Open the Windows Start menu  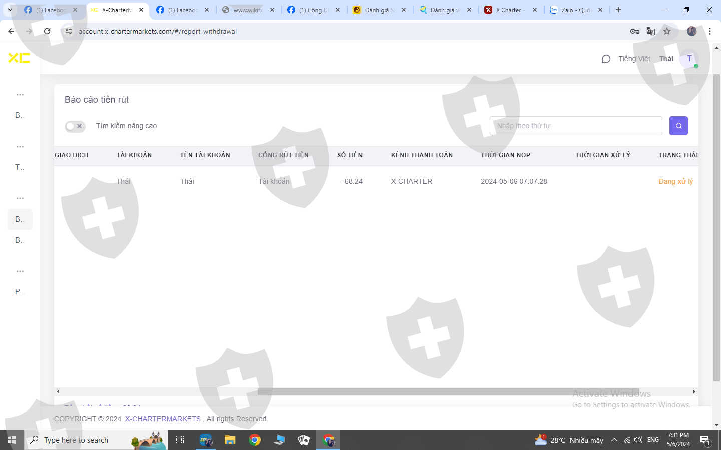(x=12, y=440)
